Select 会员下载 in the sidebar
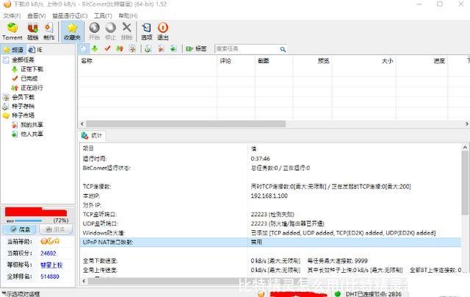The width and height of the screenshot is (470, 297). 23,97
